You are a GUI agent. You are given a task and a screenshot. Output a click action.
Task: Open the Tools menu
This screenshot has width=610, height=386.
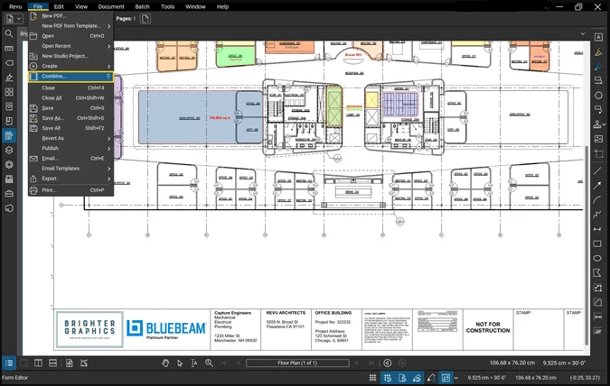coord(168,6)
